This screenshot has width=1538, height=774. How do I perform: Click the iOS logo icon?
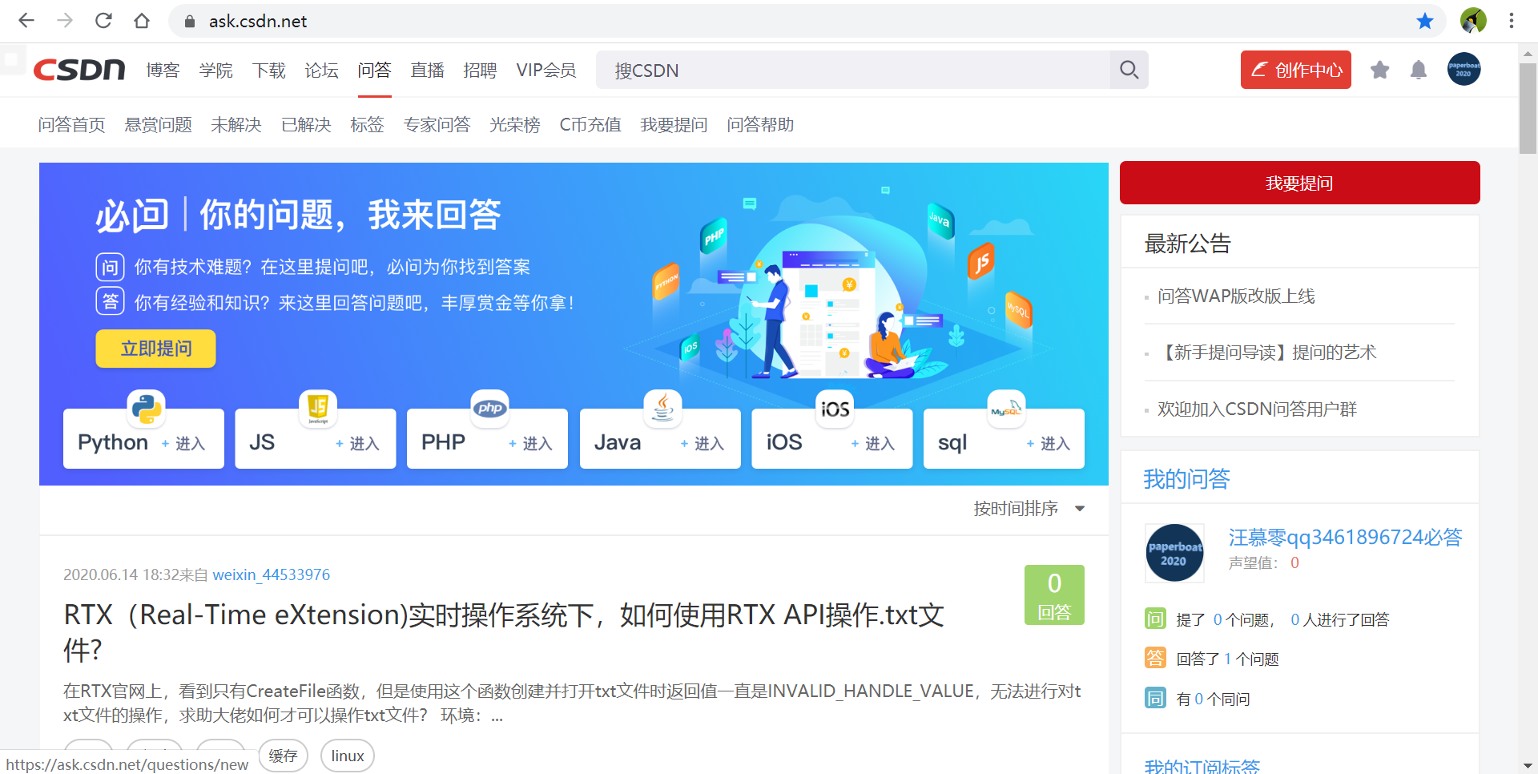835,409
